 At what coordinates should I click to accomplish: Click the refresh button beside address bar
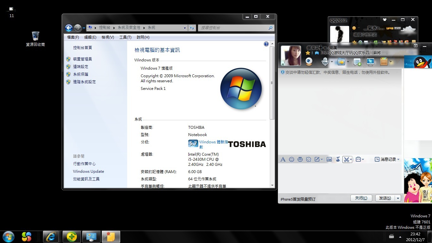[x=192, y=28]
